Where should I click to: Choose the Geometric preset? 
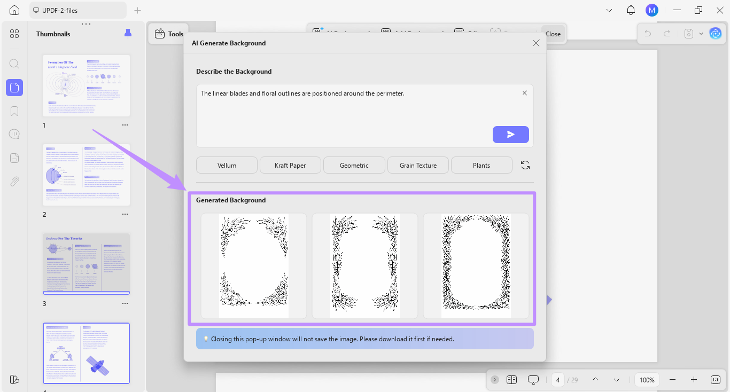[354, 165]
